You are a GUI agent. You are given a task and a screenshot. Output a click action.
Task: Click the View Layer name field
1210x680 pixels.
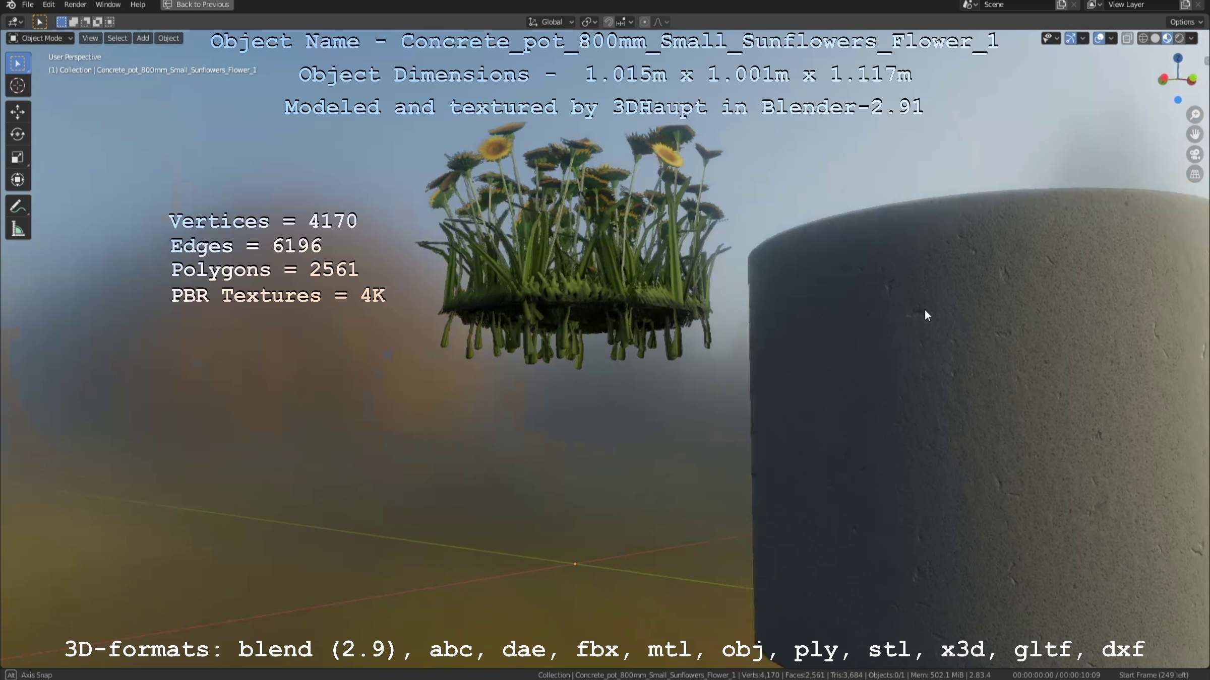click(x=1141, y=5)
